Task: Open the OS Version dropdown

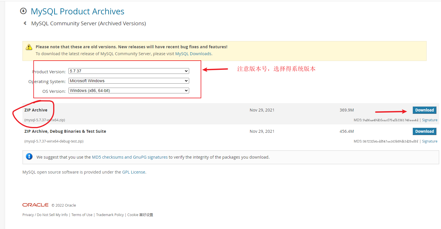Action: [x=129, y=91]
